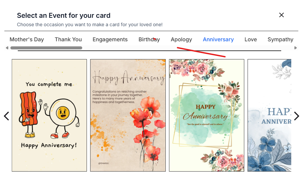This screenshot has height=192, width=303.
Task: Show previous card designs with left arrow
Action: [x=6, y=116]
